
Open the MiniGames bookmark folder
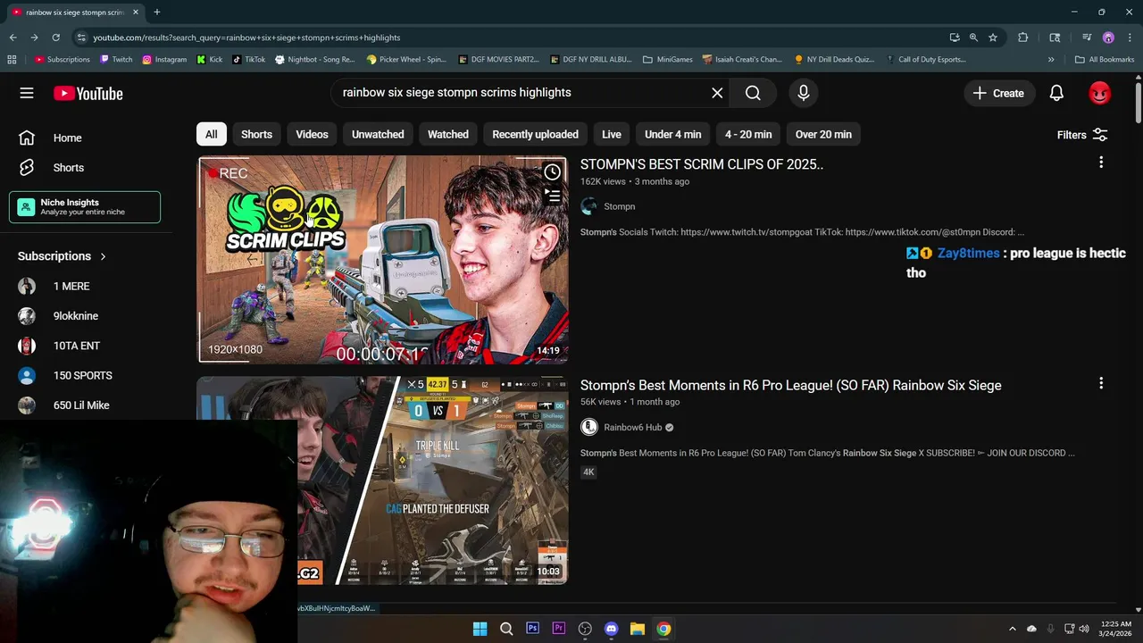point(668,60)
